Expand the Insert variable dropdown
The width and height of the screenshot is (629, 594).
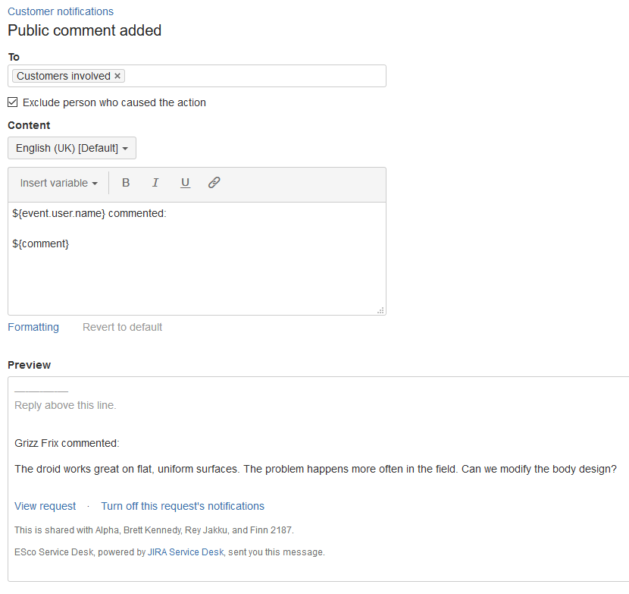point(58,183)
